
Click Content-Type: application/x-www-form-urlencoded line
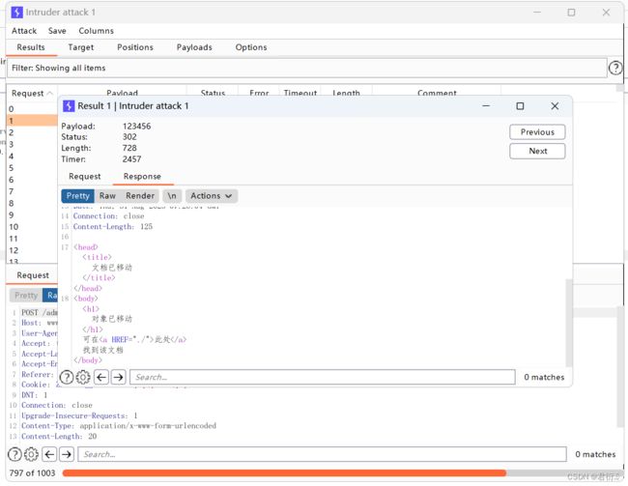[119, 426]
